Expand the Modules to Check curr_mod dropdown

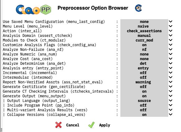tap(144, 40)
